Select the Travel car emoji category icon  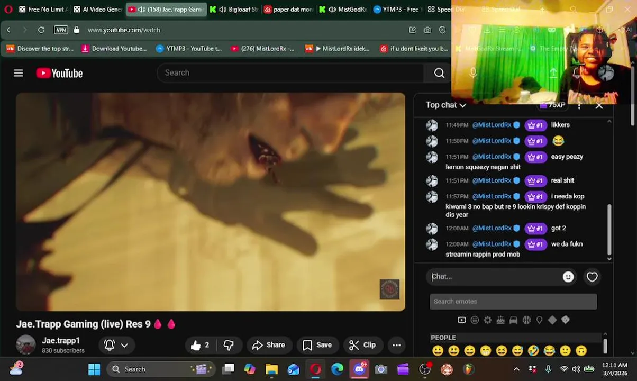513,320
